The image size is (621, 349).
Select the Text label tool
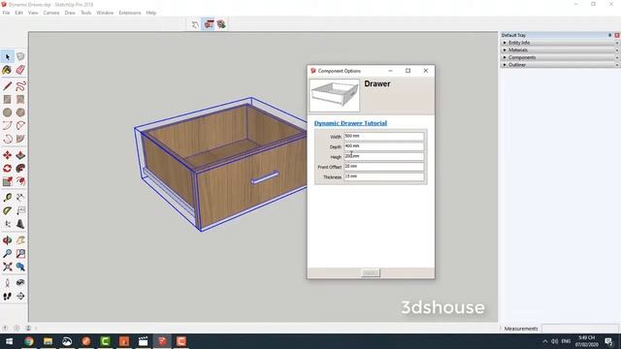[20, 211]
